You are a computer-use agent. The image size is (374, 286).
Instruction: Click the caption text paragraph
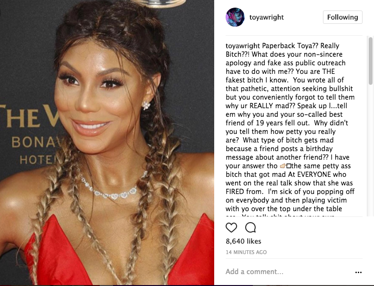[290, 129]
